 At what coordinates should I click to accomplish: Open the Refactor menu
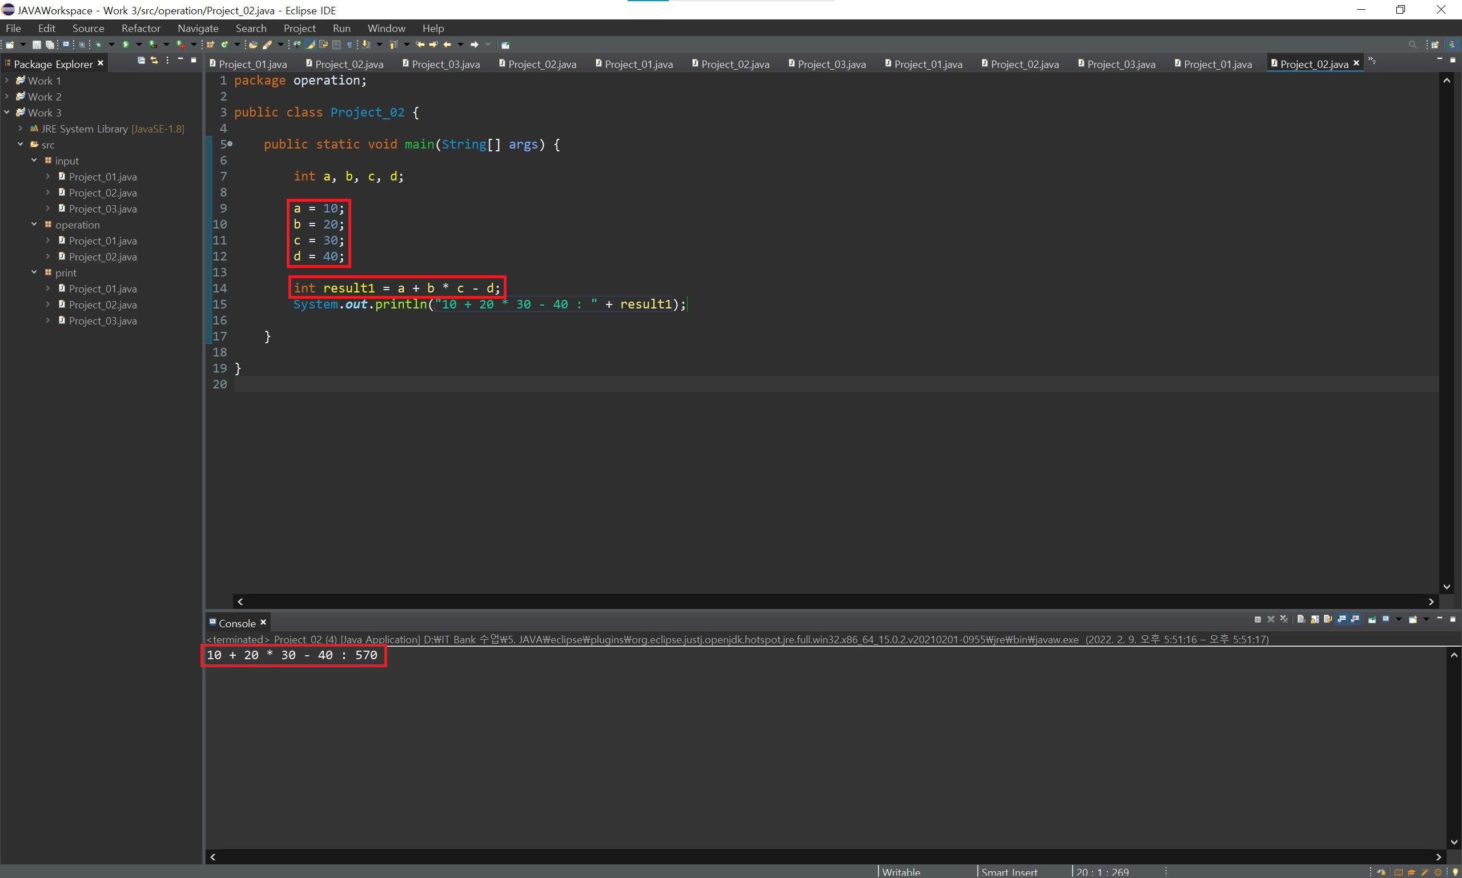coord(140,29)
